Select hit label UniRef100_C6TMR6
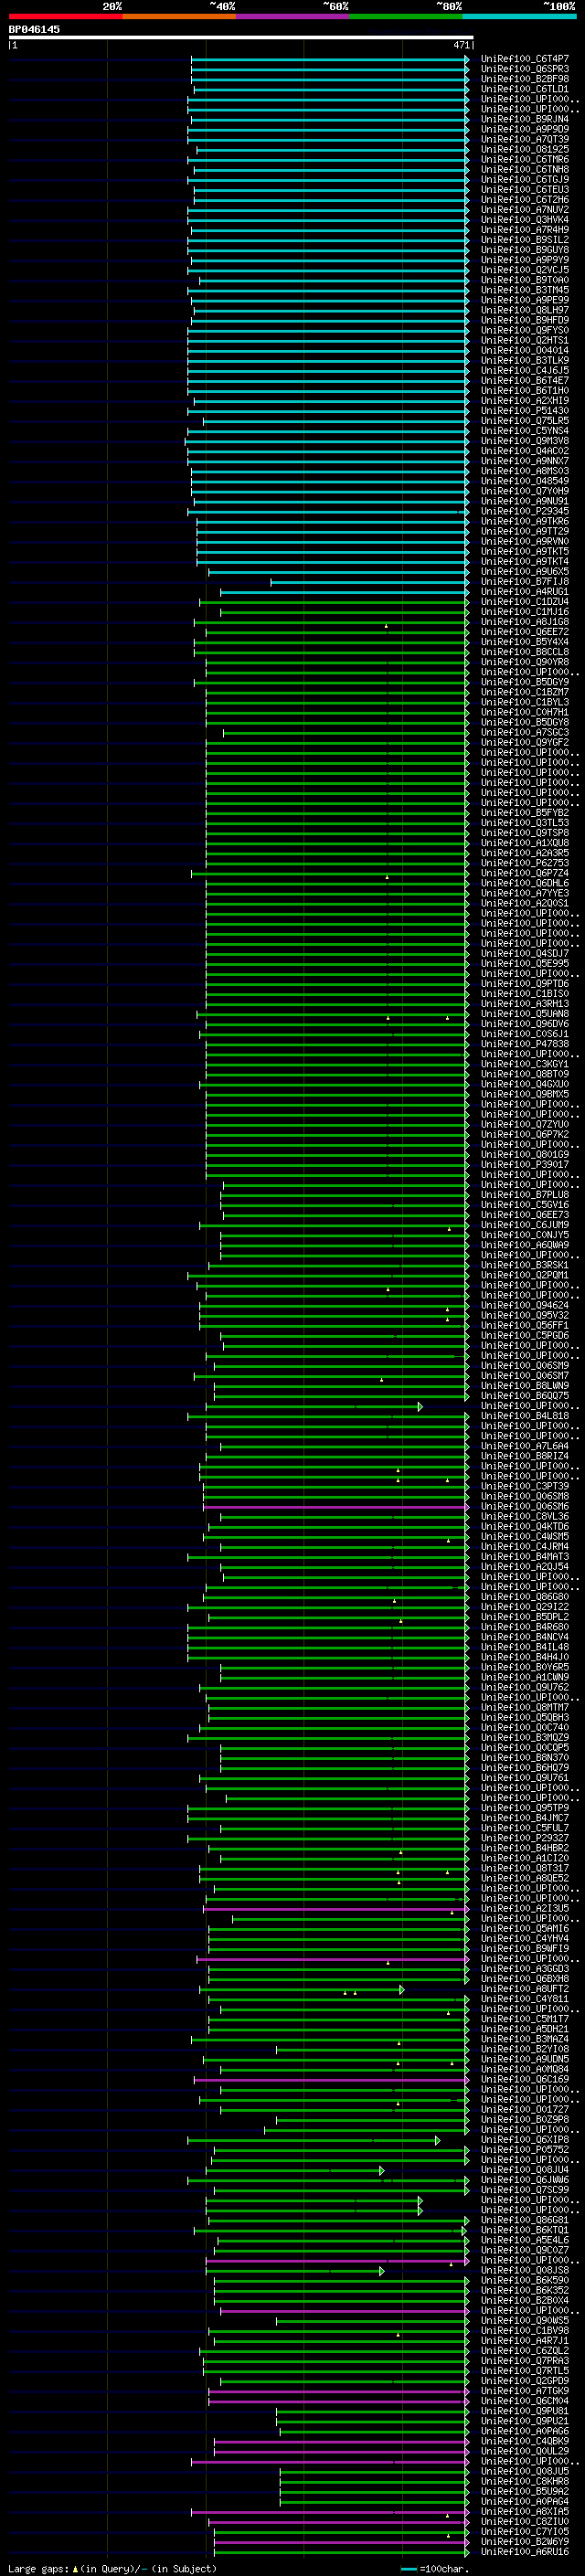Viewport: 585px width, 2576px height. click(525, 159)
